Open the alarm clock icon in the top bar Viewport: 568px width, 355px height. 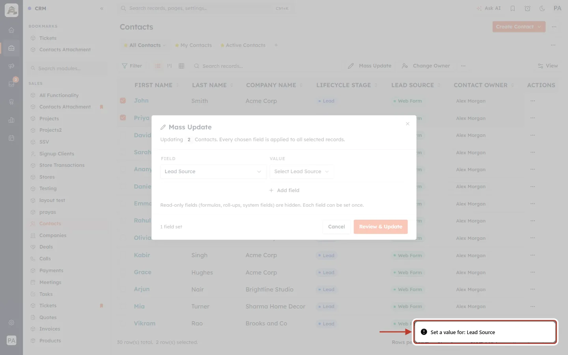tap(527, 8)
